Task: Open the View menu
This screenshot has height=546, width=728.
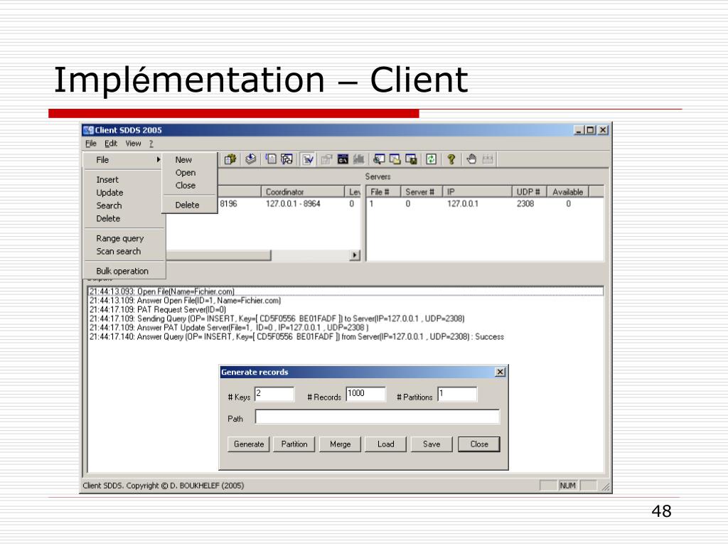Action: coord(133,144)
